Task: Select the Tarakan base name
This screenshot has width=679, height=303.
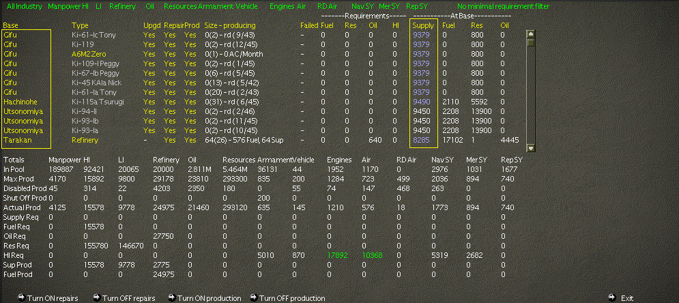Action: [17, 141]
